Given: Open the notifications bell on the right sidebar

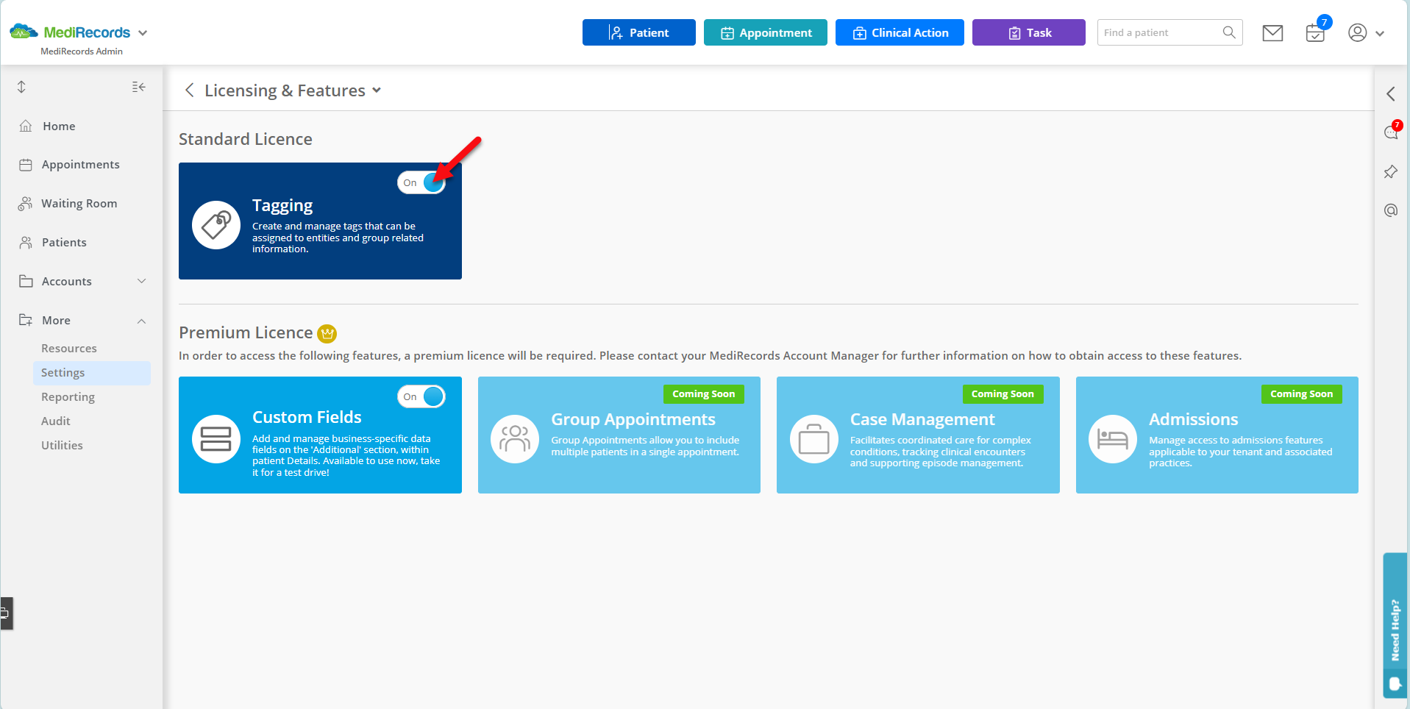Looking at the screenshot, I should 1391,132.
